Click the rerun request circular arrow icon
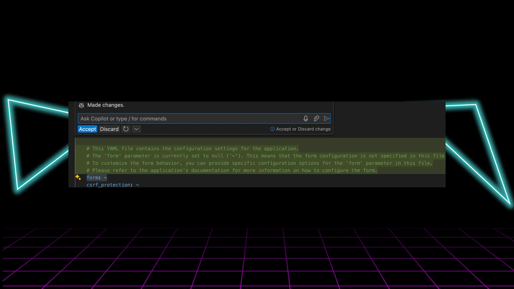The height and width of the screenshot is (289, 514). pyautogui.click(x=126, y=129)
